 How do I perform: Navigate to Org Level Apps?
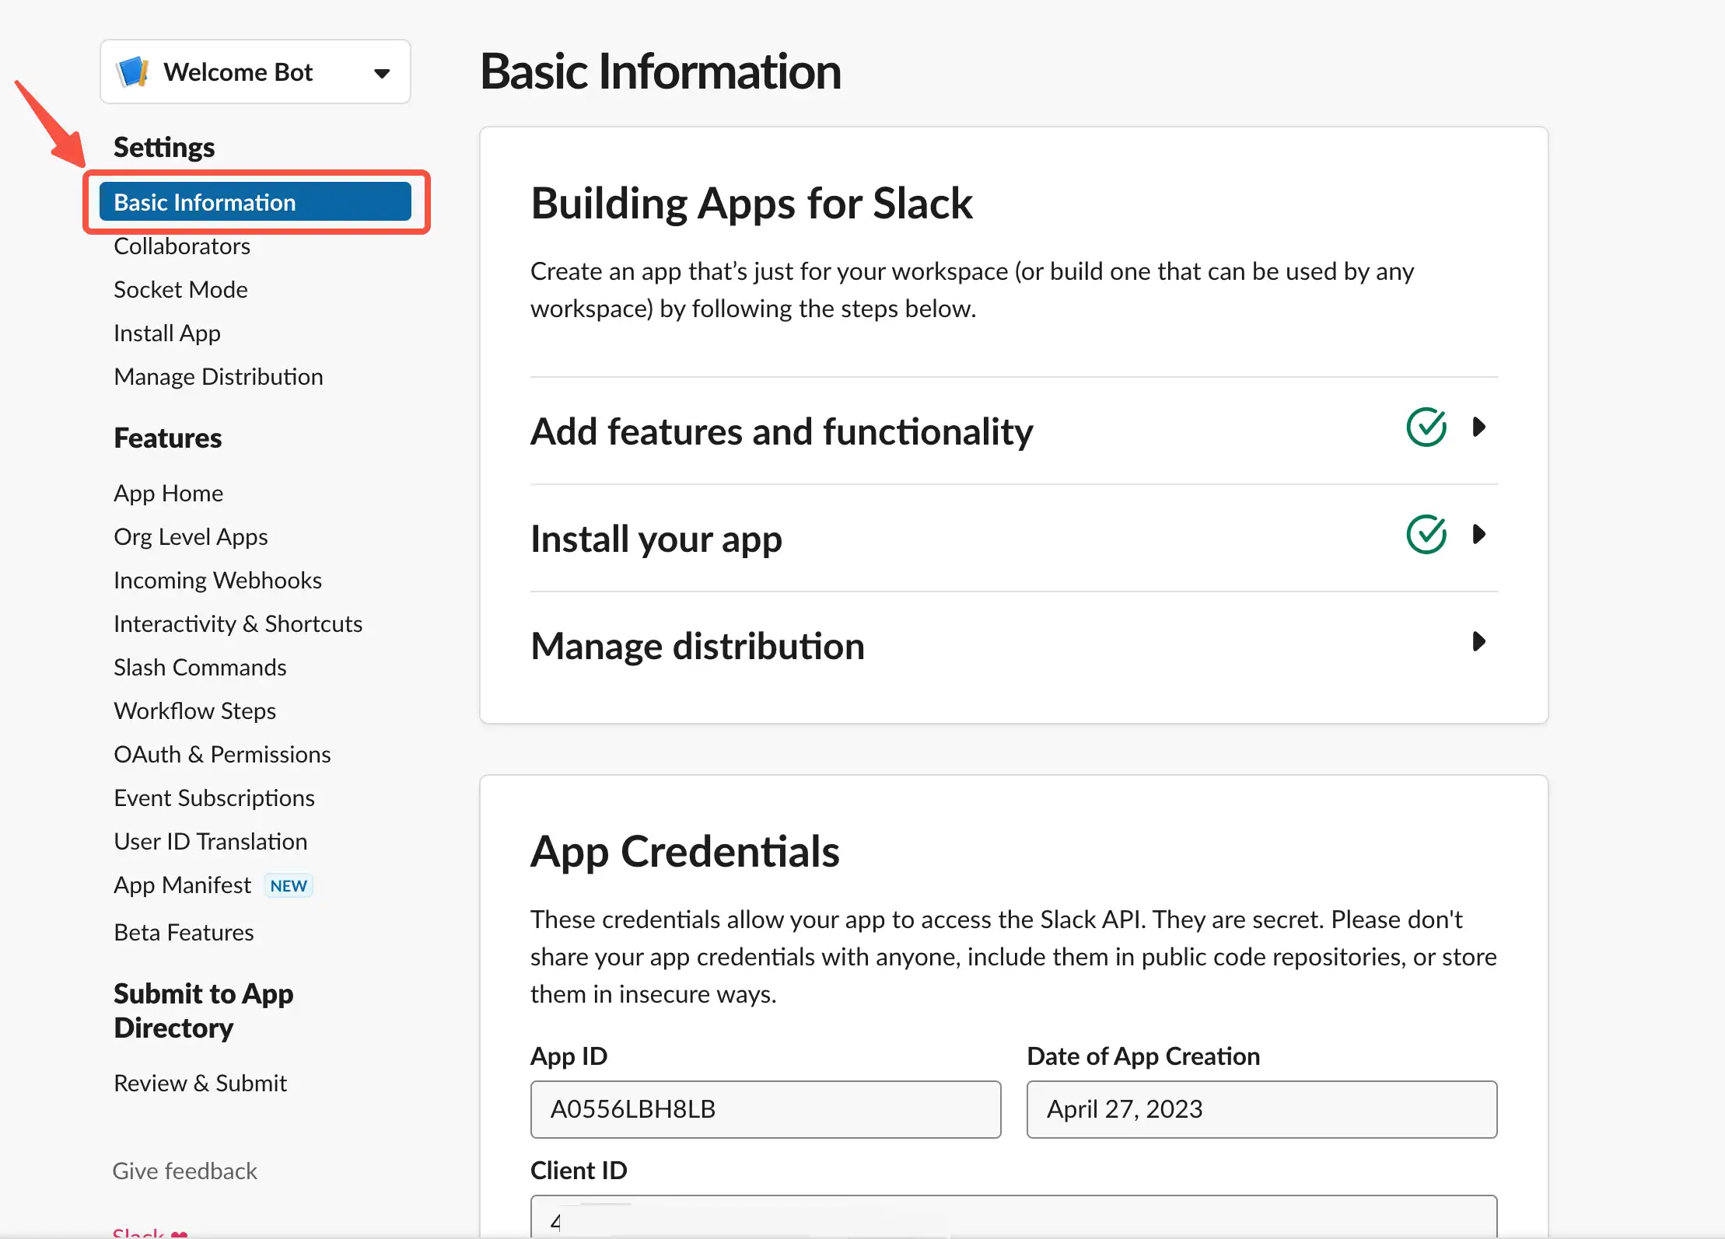(x=191, y=536)
